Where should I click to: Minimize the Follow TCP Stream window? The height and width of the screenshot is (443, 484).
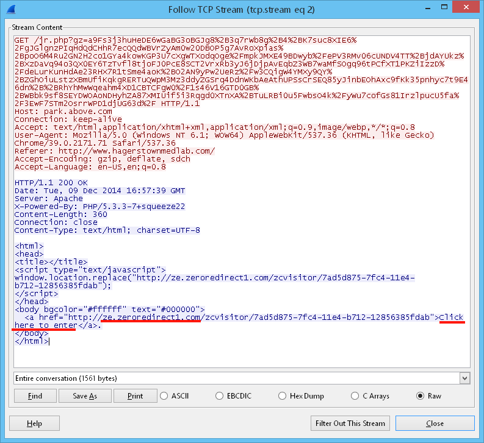[x=428, y=8]
